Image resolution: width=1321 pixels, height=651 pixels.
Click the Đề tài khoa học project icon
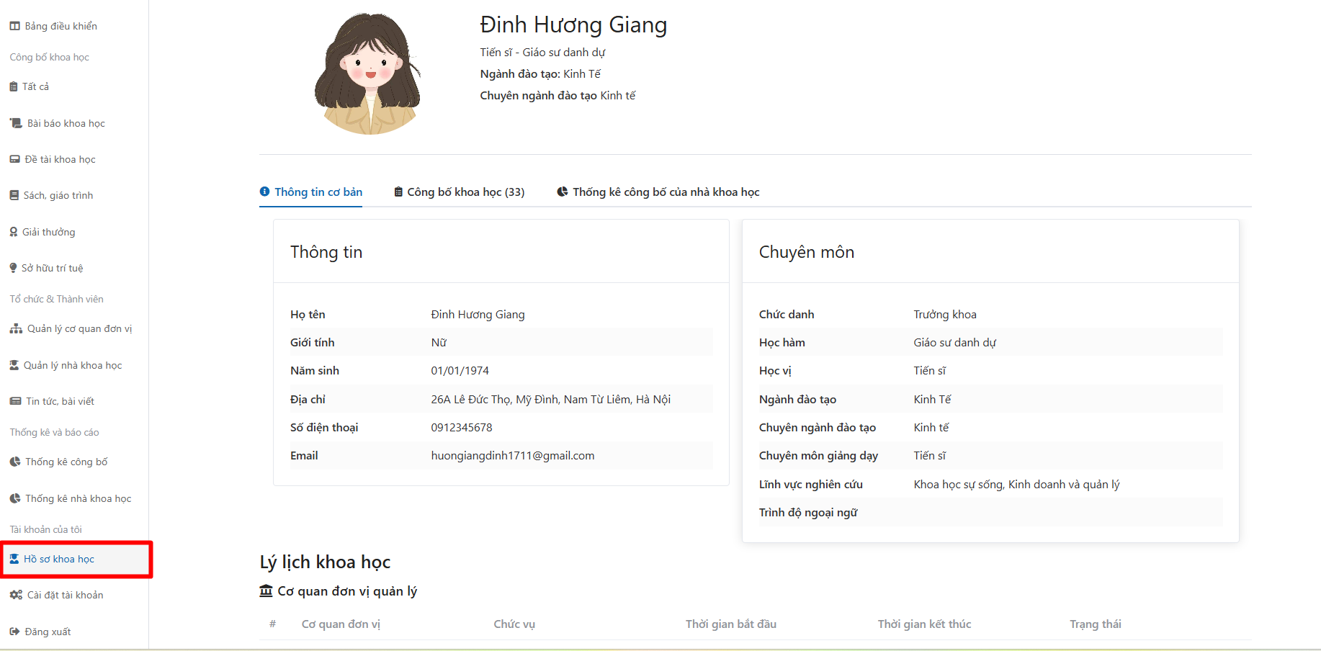tap(14, 159)
